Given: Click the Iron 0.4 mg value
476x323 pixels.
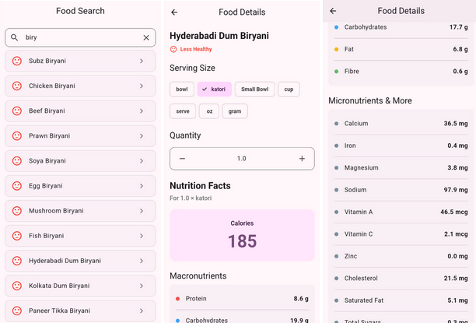Looking at the screenshot, I should tap(457, 146).
